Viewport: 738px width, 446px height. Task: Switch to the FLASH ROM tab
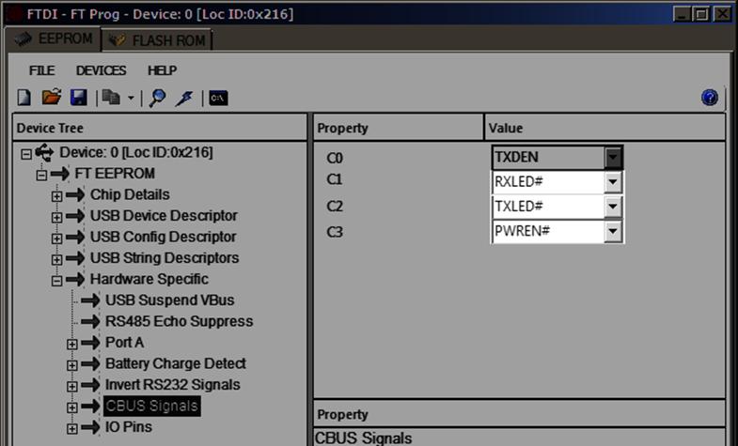(157, 40)
